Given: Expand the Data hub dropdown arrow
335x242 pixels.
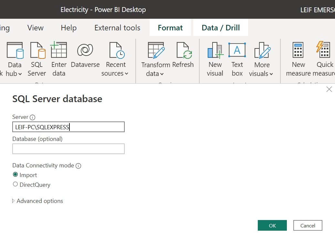Looking at the screenshot, I should pyautogui.click(x=20, y=74).
